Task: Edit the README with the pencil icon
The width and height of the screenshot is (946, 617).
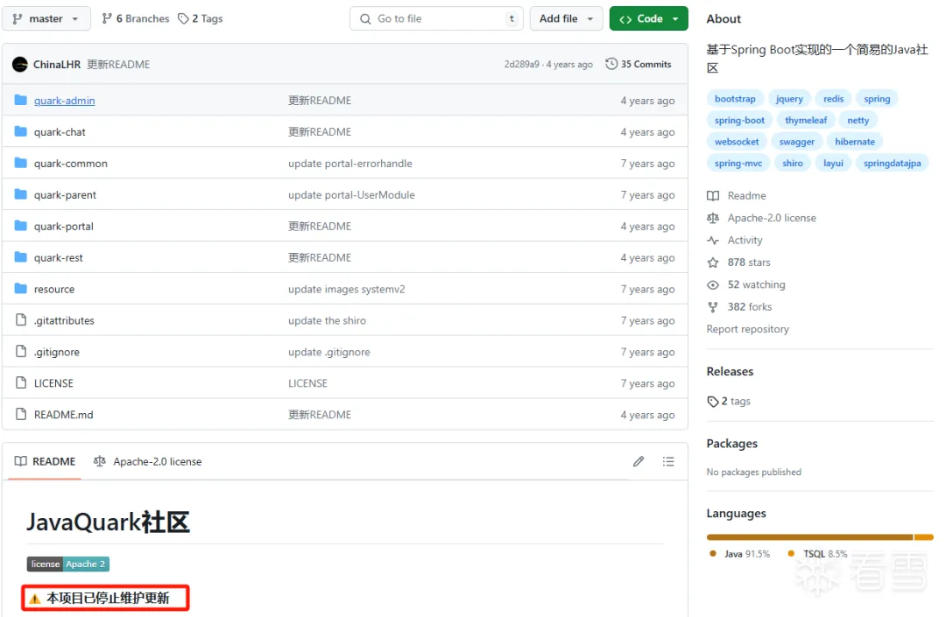Action: pyautogui.click(x=639, y=461)
